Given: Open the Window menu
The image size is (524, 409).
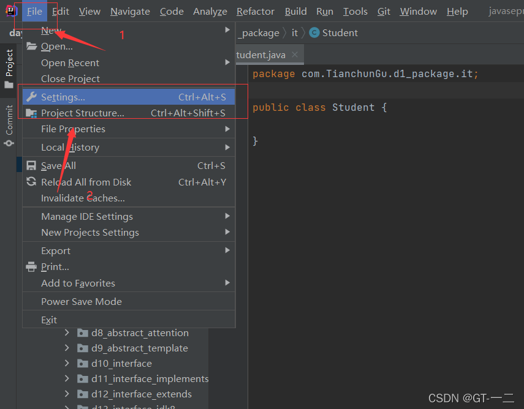Looking at the screenshot, I should (418, 12).
